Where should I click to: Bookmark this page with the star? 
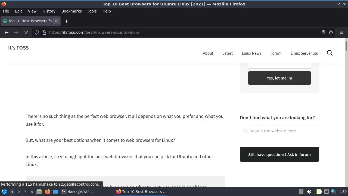point(331,32)
